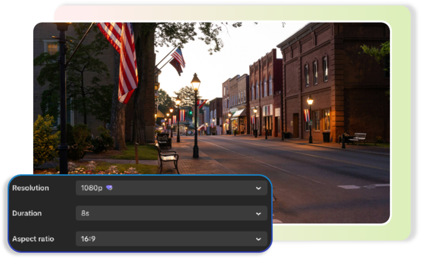Click the Aspect ratio label
Image resolution: width=421 pixels, height=259 pixels.
33,239
